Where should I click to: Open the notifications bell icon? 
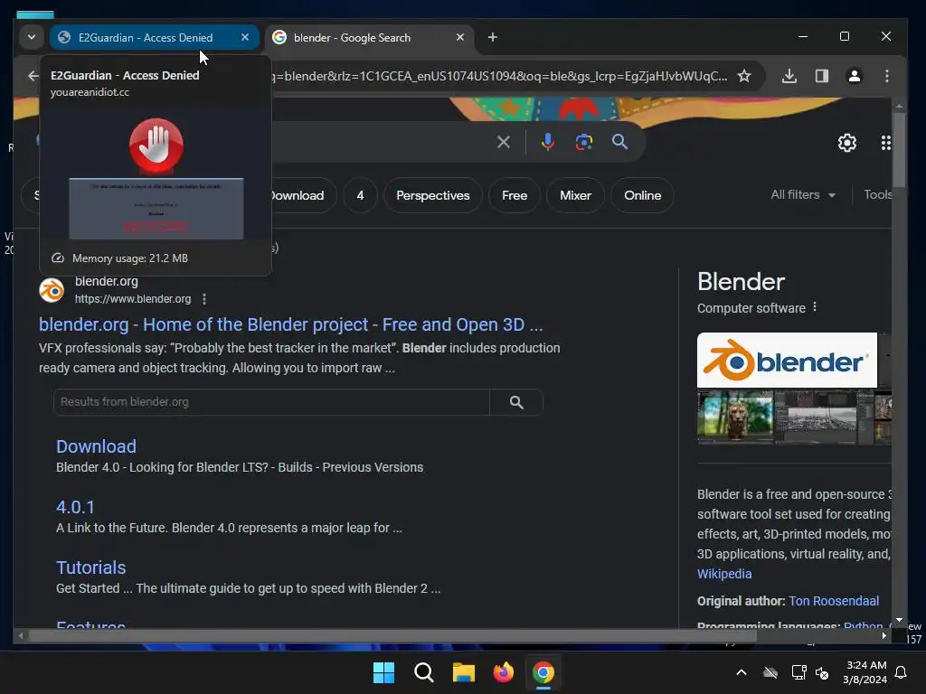(x=901, y=672)
